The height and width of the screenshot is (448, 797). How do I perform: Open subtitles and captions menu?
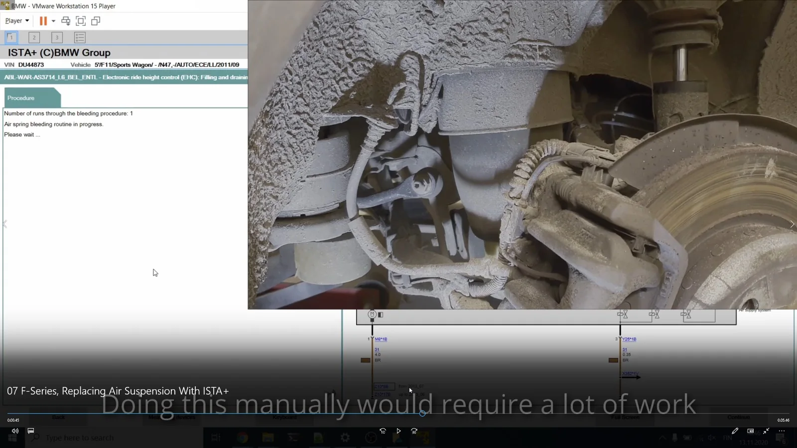(31, 431)
